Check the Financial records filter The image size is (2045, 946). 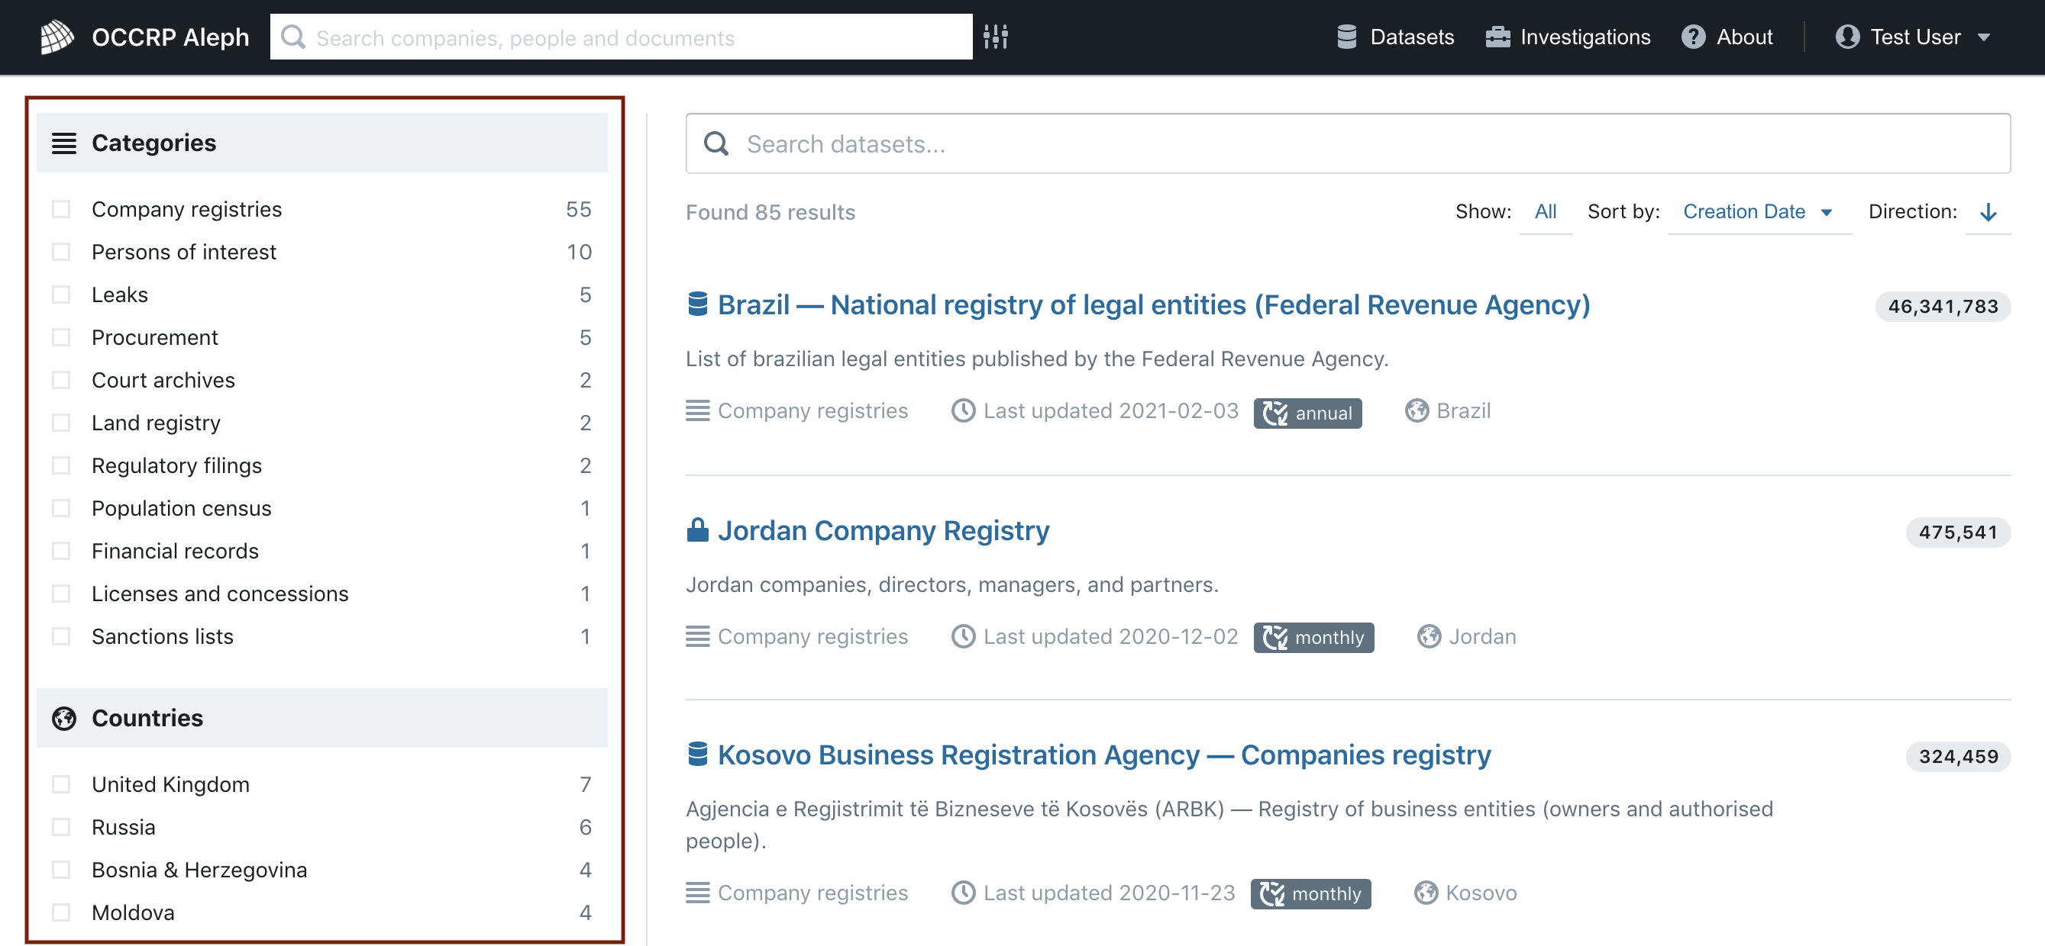tap(61, 551)
